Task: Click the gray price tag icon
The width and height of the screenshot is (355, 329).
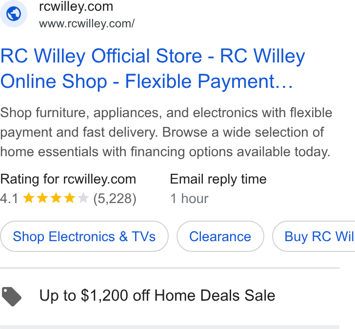Action: [x=12, y=297]
